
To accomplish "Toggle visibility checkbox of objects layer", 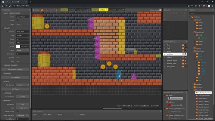I will point(185,57).
